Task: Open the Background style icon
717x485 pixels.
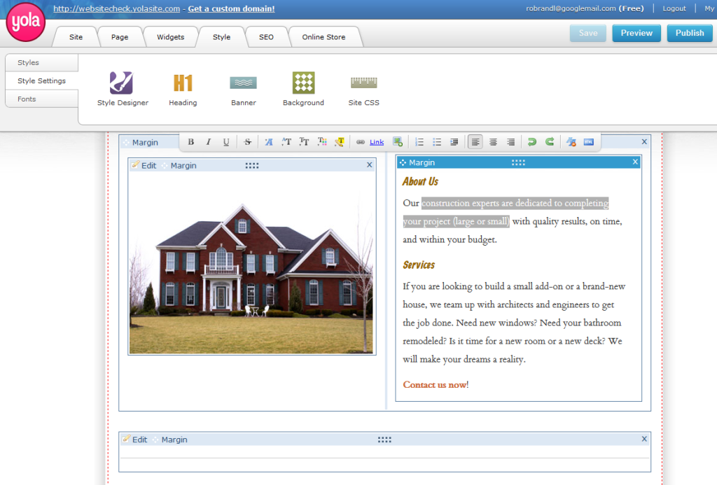Action: click(303, 83)
